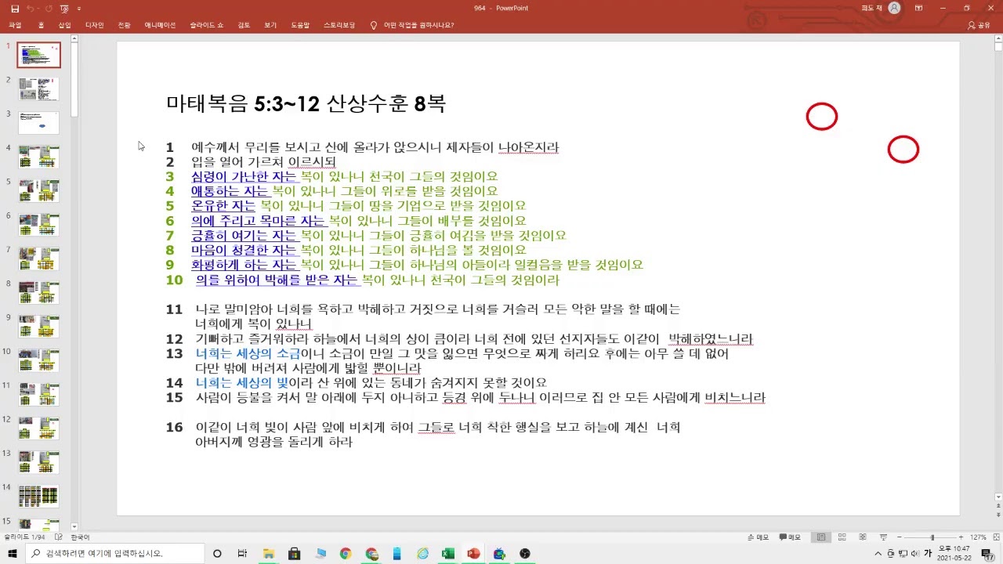The image size is (1003, 564).
Task: Select slide 5 thumbnail
Action: 38,190
